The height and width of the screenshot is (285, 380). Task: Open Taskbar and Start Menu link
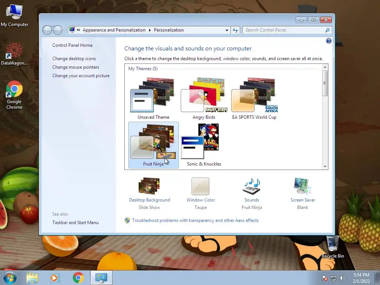tap(75, 223)
